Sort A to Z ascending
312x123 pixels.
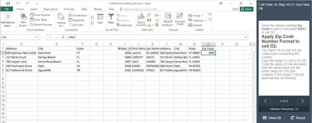93,17
